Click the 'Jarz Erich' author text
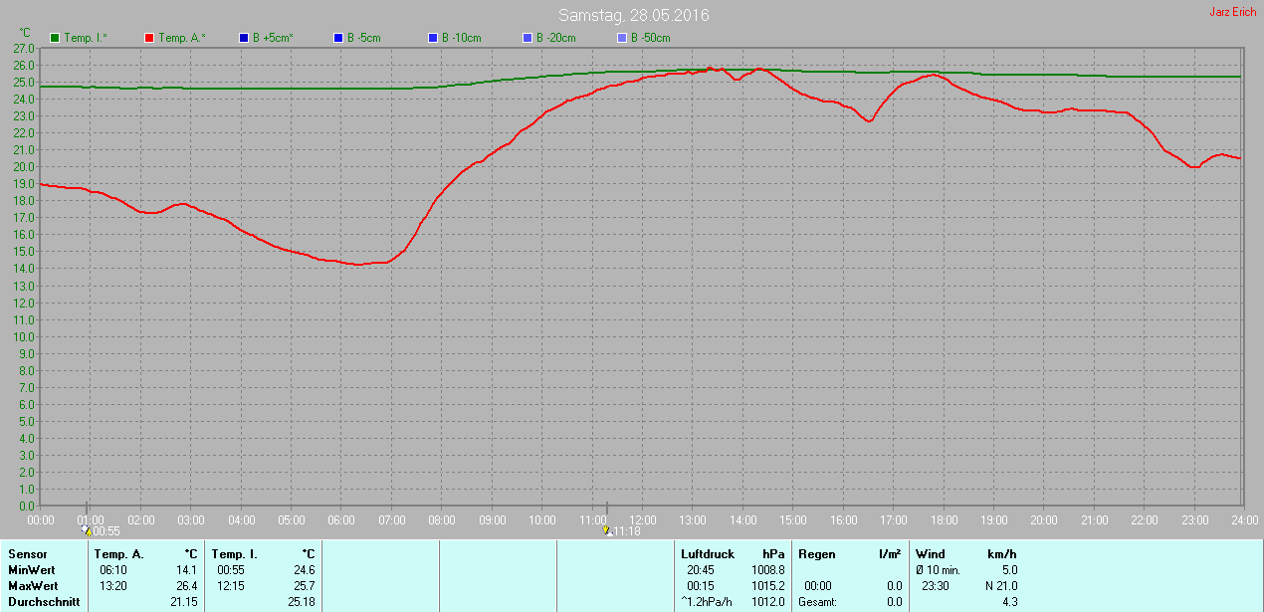The image size is (1264, 612). click(1232, 12)
